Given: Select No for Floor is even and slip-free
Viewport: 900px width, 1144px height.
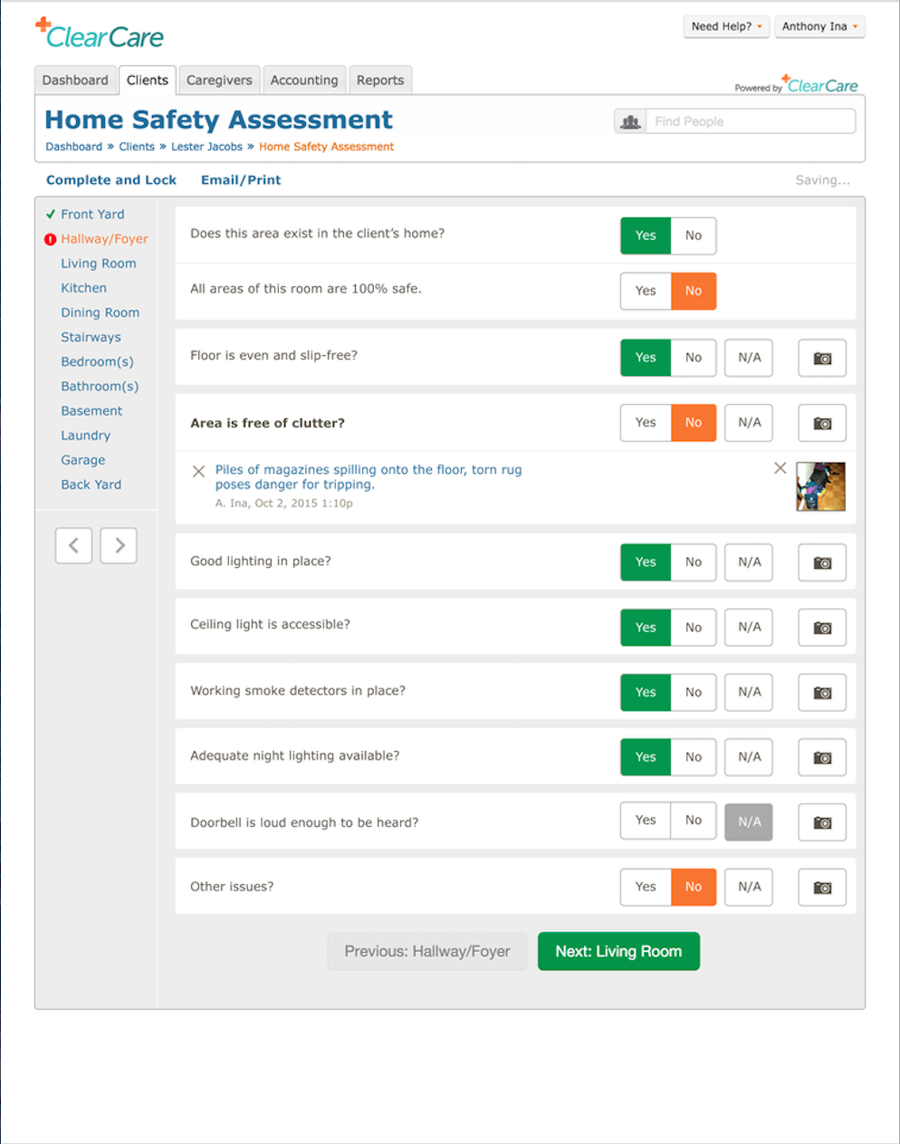Looking at the screenshot, I should click(694, 358).
